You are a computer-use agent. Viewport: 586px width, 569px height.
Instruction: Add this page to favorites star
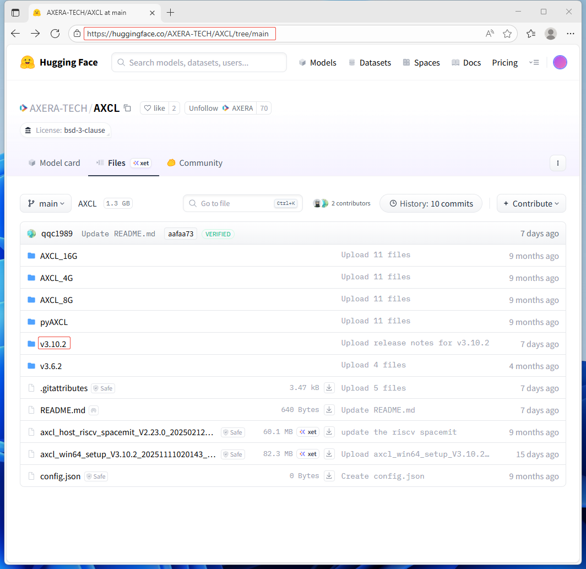[507, 34]
